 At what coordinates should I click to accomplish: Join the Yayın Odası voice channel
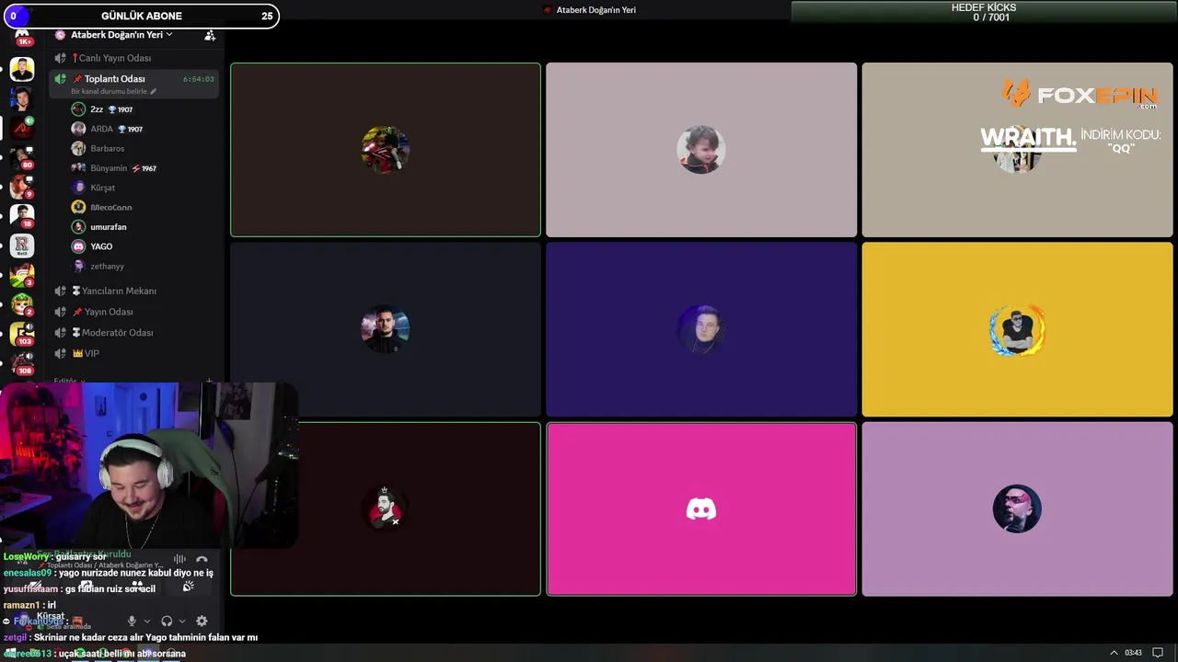tap(134, 312)
